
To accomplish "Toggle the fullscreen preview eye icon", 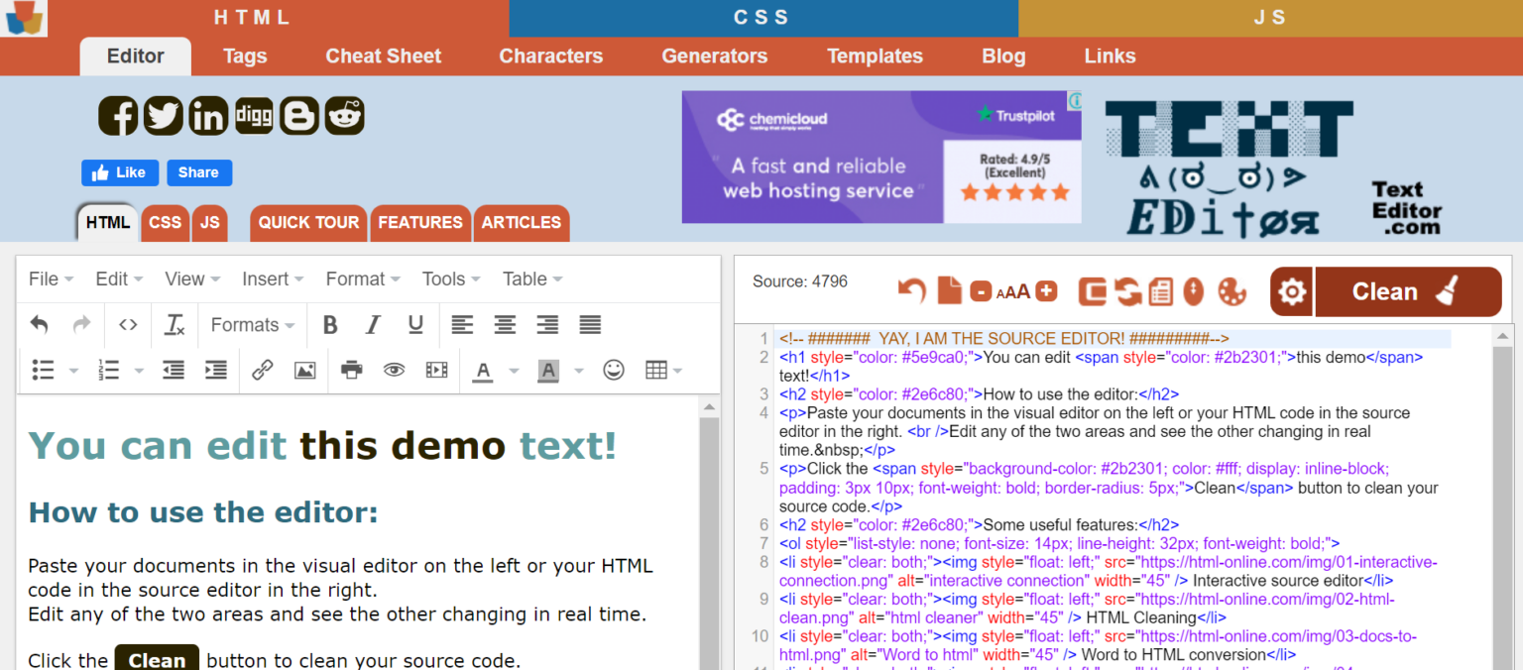I will pos(394,370).
